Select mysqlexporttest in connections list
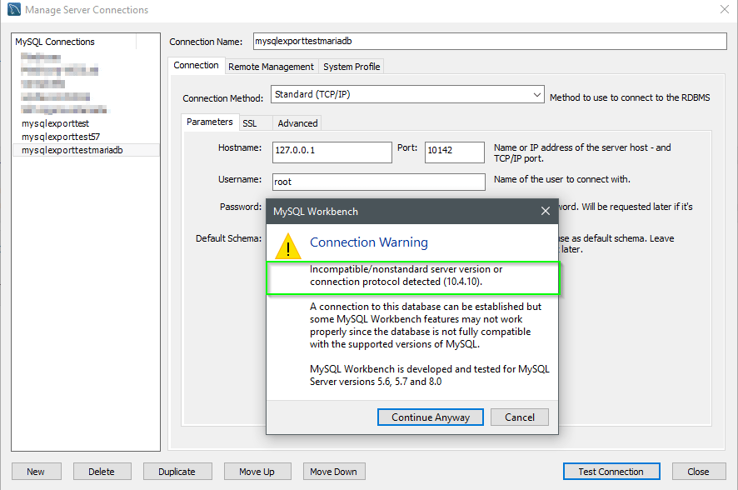 pyautogui.click(x=86, y=123)
